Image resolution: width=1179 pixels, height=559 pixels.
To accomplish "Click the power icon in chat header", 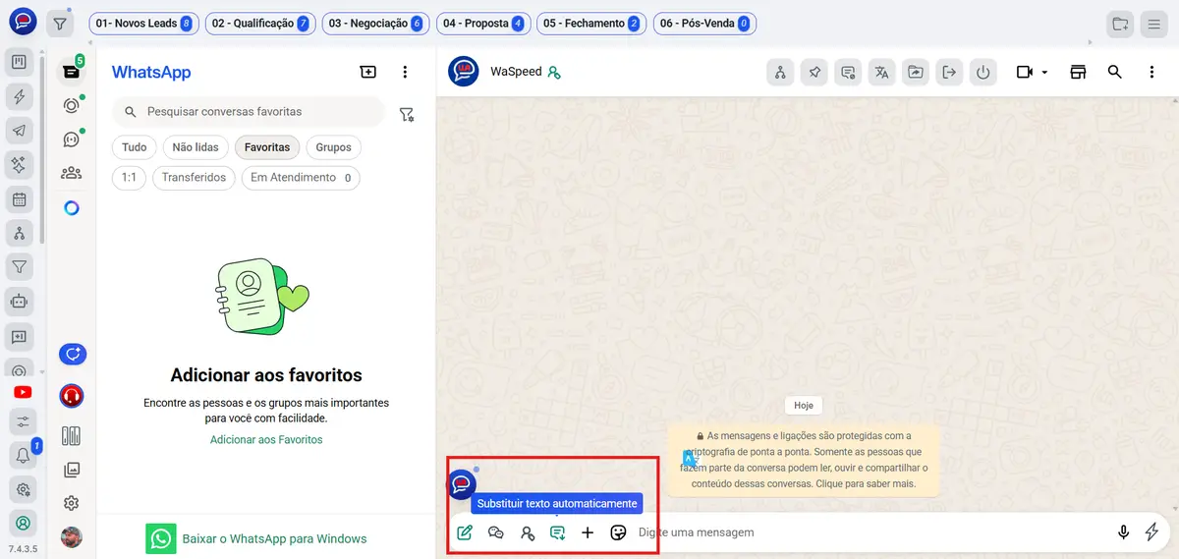I will pos(982,72).
